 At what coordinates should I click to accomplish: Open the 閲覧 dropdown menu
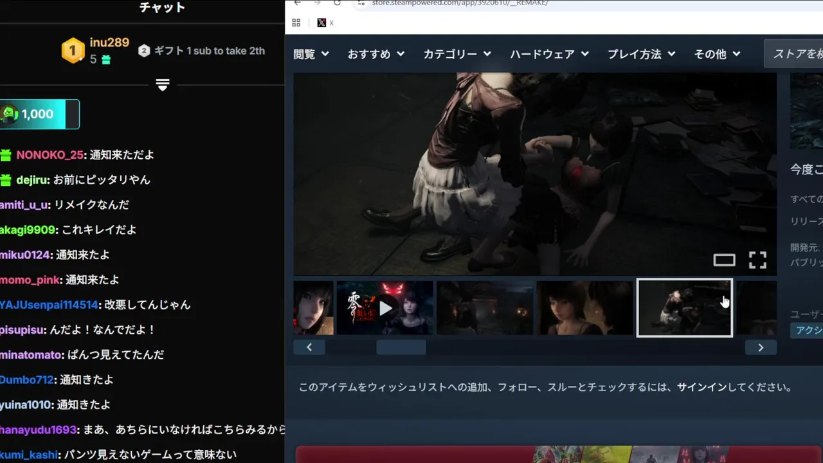coord(311,54)
